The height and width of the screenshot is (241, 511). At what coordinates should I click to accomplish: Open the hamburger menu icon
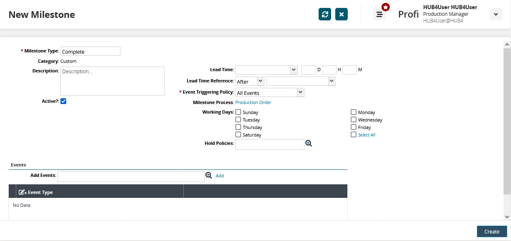pyautogui.click(x=379, y=14)
